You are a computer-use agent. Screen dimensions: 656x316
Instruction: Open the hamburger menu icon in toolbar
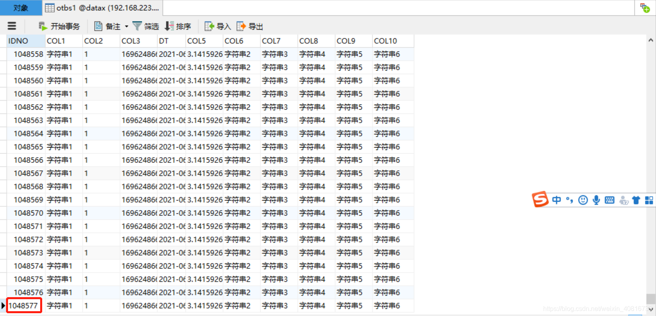click(x=12, y=26)
